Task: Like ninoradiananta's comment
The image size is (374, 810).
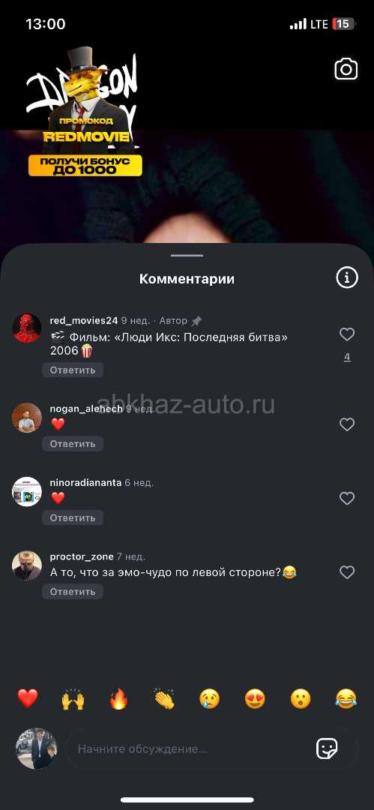Action: click(346, 499)
